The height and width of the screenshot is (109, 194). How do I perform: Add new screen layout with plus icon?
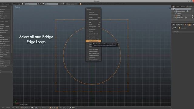[38, 4]
